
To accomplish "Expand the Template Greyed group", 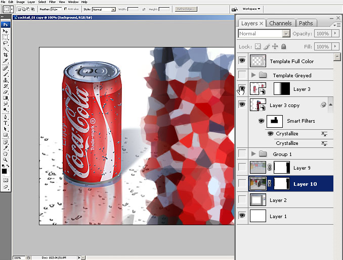I will [253, 75].
